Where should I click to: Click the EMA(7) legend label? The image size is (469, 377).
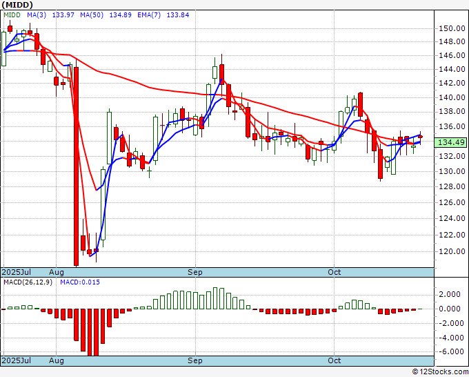(x=149, y=15)
